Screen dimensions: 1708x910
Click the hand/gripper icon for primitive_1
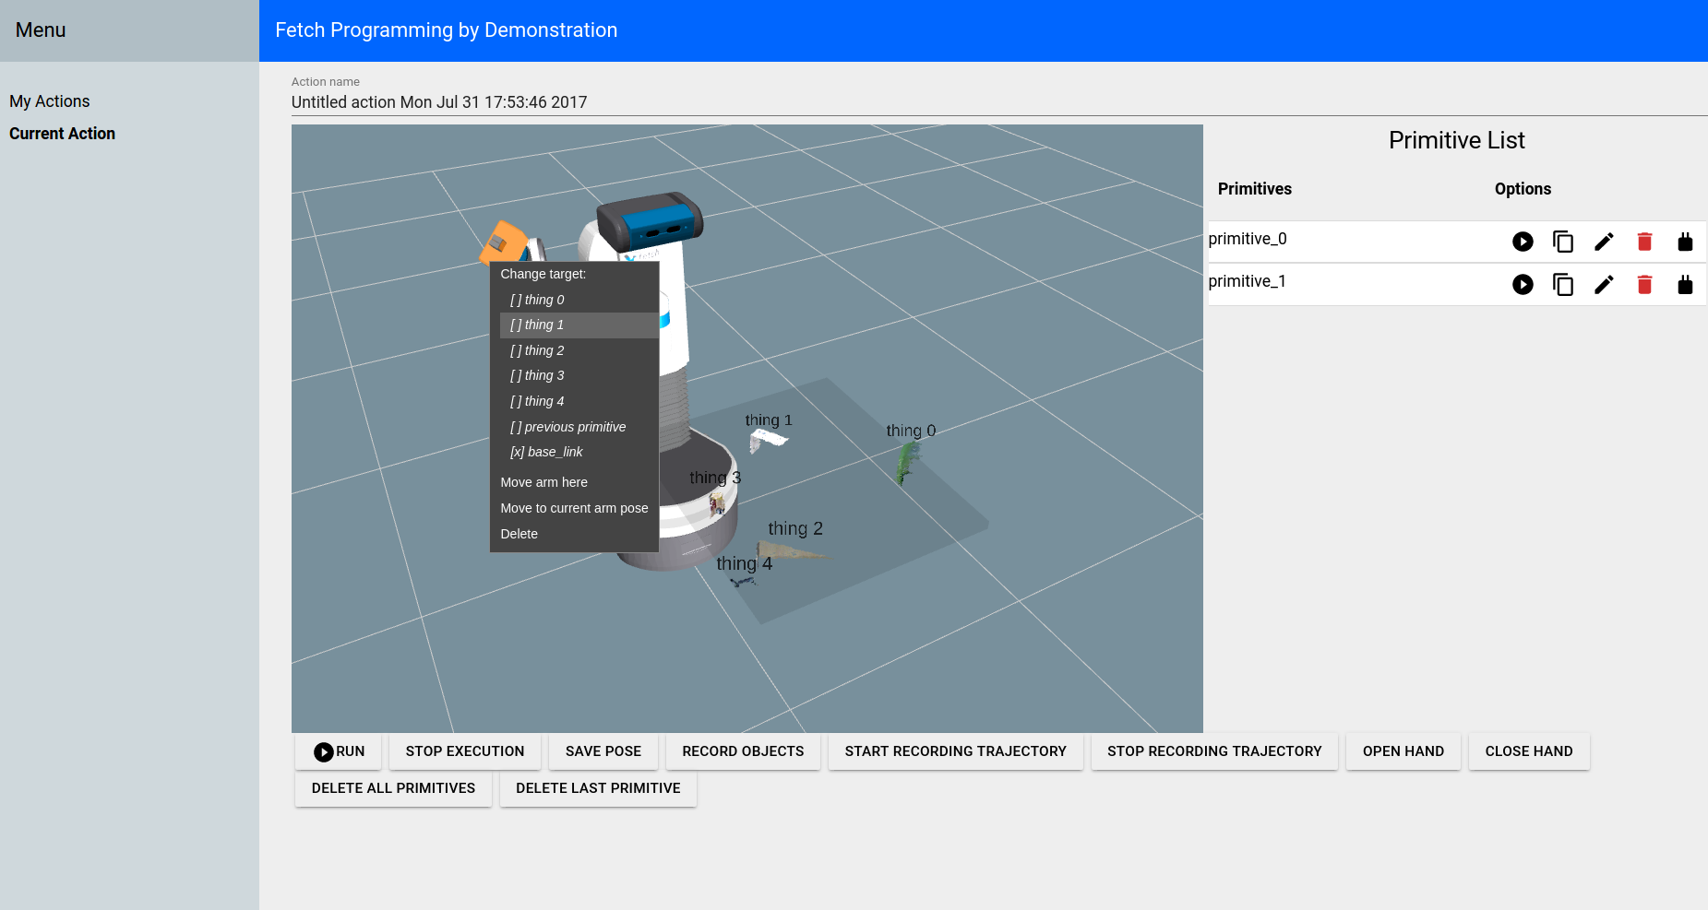click(x=1685, y=284)
